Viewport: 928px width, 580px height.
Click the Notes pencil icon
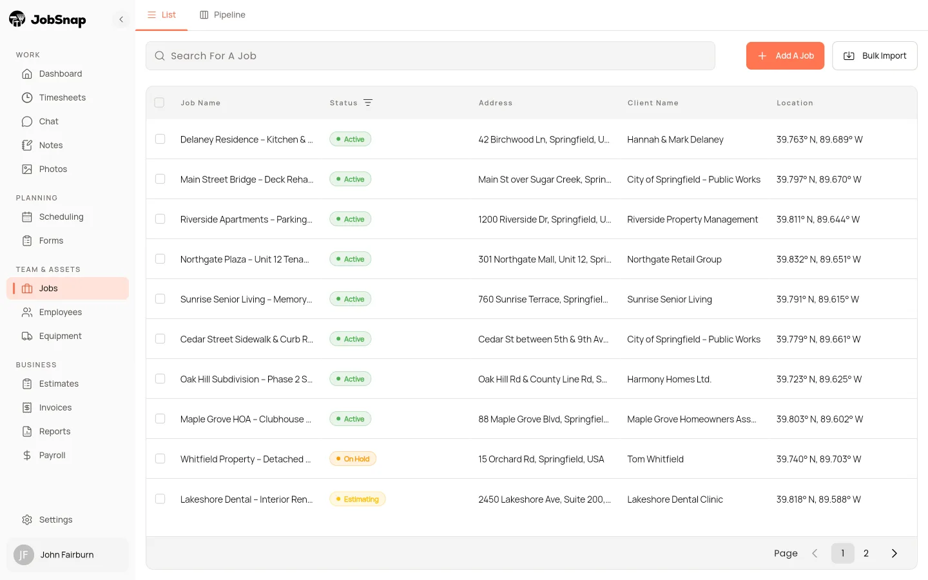click(27, 145)
